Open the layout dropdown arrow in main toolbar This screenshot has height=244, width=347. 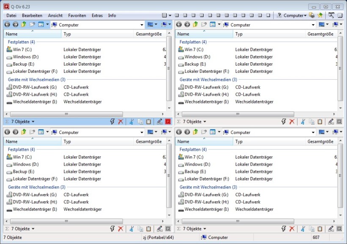(x=170, y=16)
